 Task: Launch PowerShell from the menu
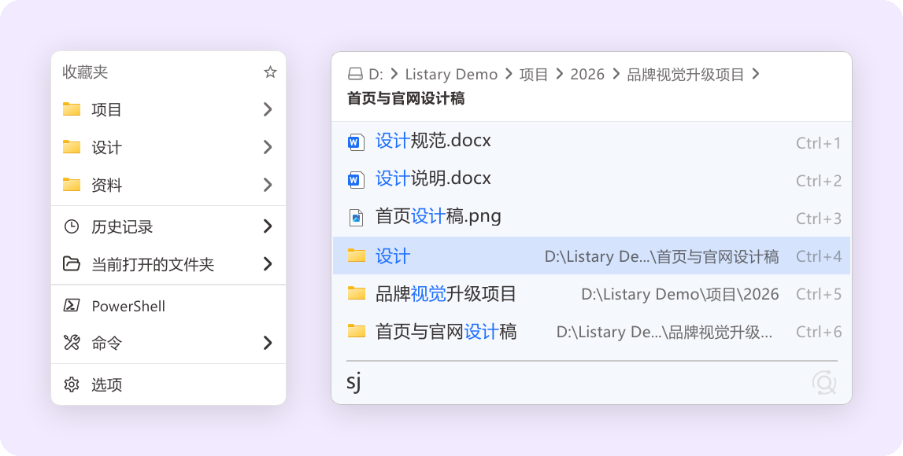168,305
